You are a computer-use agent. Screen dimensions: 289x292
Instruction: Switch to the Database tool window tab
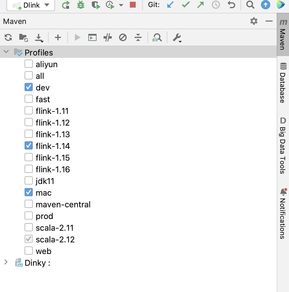(282, 85)
